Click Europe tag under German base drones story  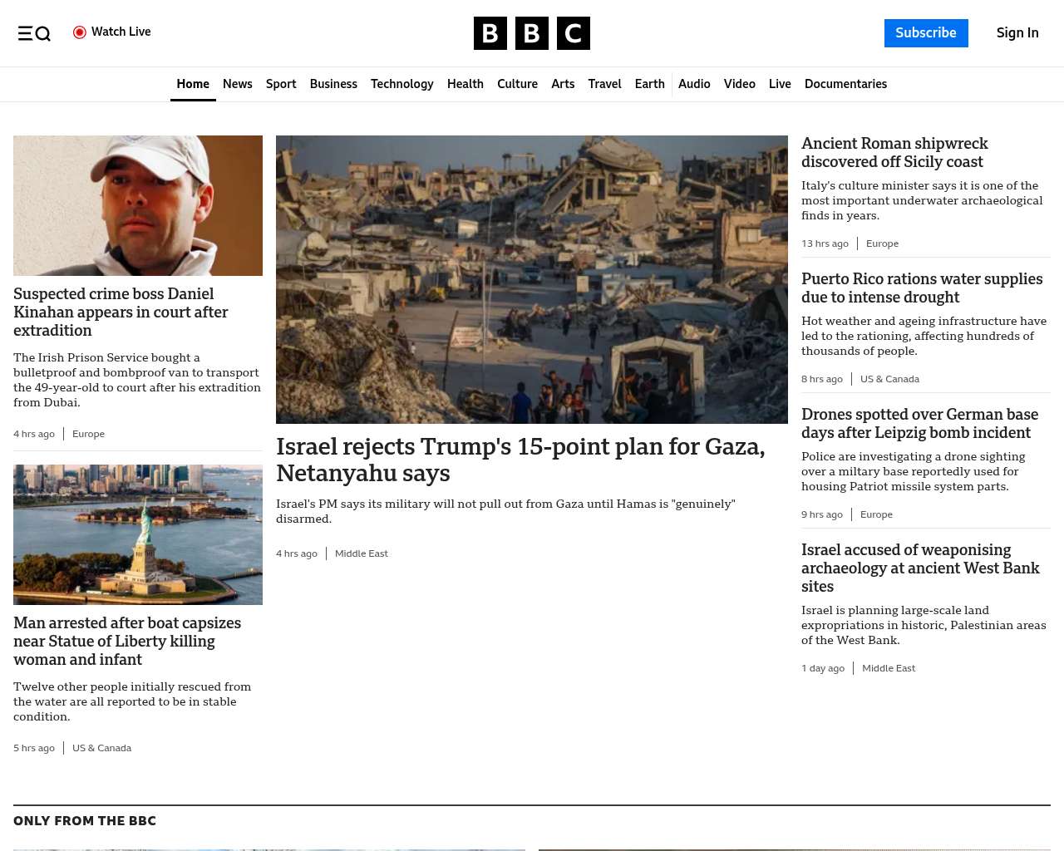pyautogui.click(x=876, y=514)
